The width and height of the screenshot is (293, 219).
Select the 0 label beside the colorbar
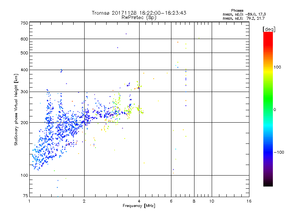(275, 109)
